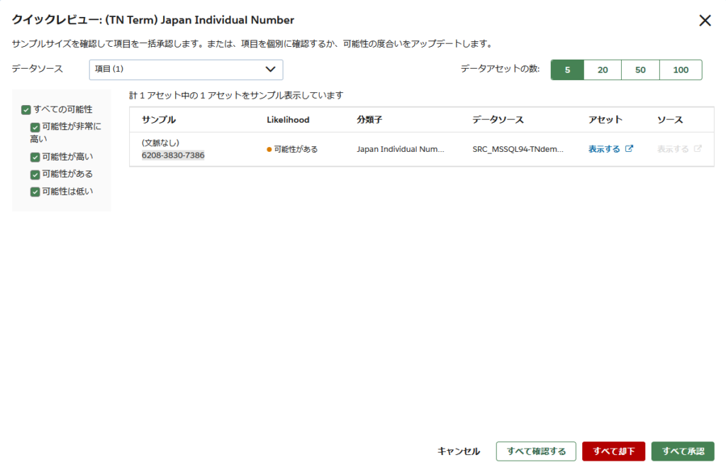This screenshot has height=472, width=726.
Task: Select 20 as data asset count
Action: 603,70
